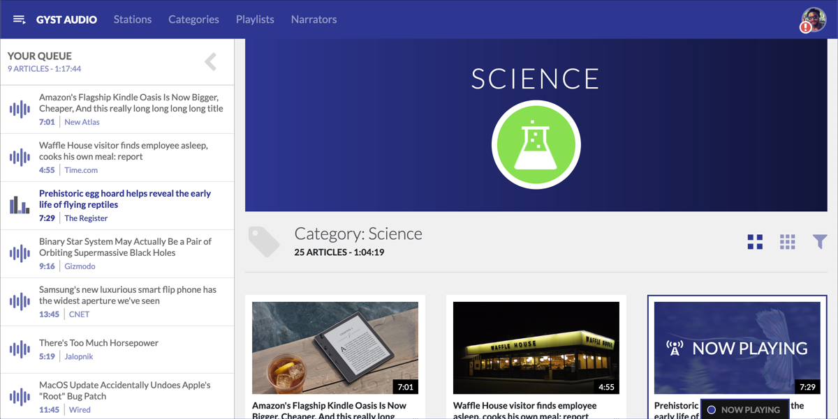Click waveform icon beside Binary Star System item
This screenshot has width=838, height=419.
20,254
